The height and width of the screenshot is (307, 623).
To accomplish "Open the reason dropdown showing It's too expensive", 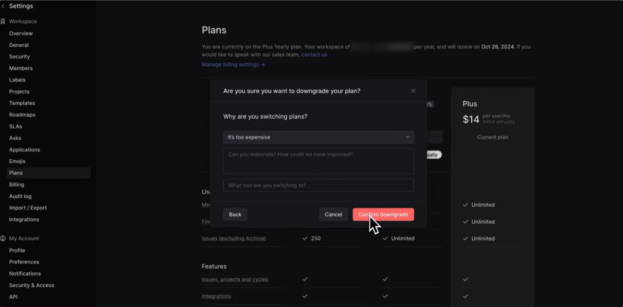I will [x=319, y=137].
